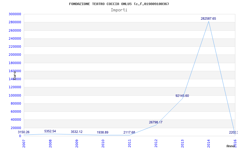Click the line data point at 2012
The height and width of the screenshot is (149, 238).
tap(156, 125)
